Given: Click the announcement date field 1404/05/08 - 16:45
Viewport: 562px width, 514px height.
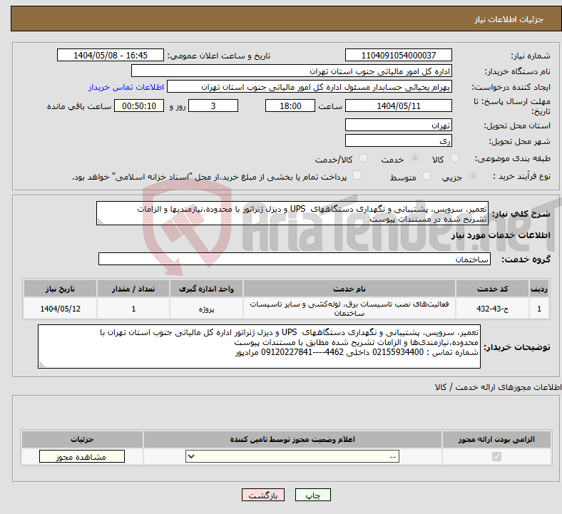Looking at the screenshot, I should [x=111, y=56].
